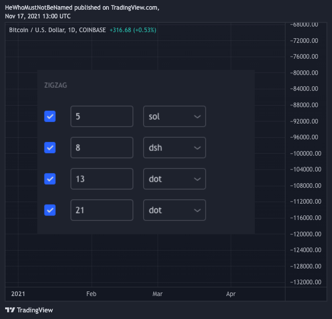Click the ZIGZAG section heading

(55, 85)
